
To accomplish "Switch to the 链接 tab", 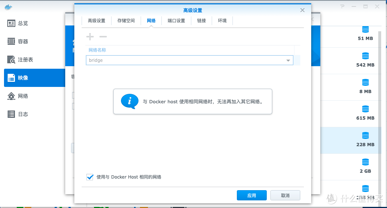I will (x=202, y=21).
